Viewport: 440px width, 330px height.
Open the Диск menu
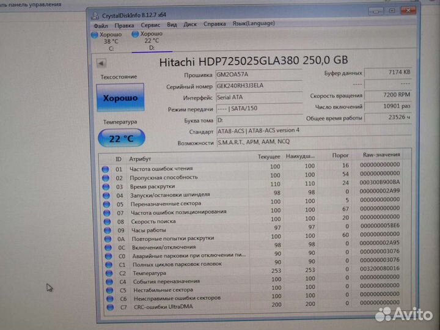190,24
